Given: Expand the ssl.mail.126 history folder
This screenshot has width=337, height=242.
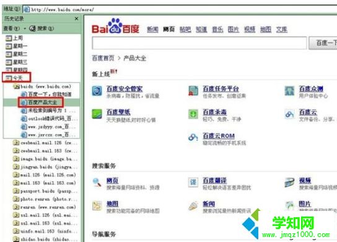Looking at the screenshot, I should (45, 215).
